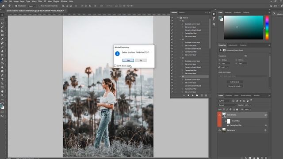Open the Kind filter dropdown
Image resolution: width=283 pixels, height=159 pixels.
pos(225,101)
